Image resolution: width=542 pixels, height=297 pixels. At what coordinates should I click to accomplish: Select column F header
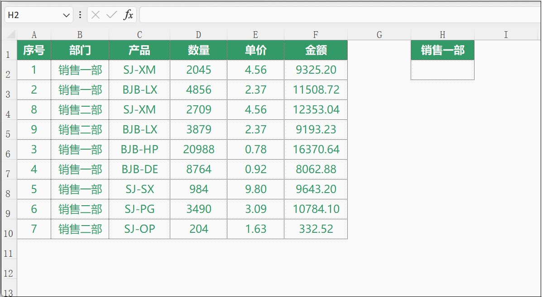pyautogui.click(x=316, y=34)
